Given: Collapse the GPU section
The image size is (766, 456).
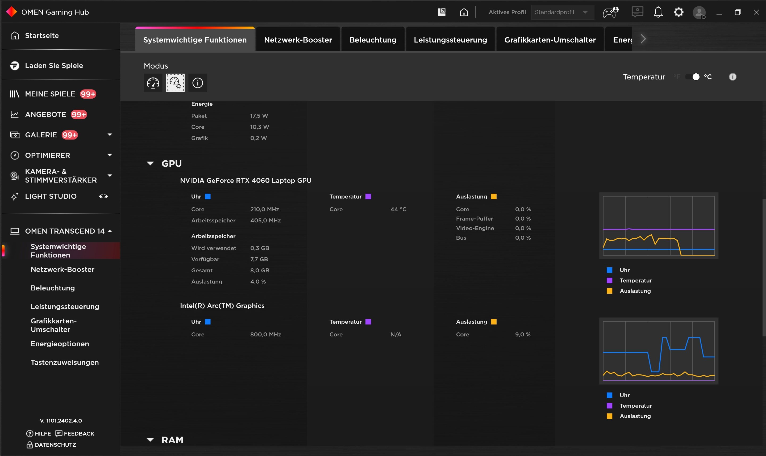Looking at the screenshot, I should [x=150, y=163].
